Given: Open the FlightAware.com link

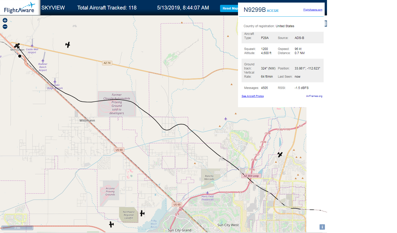Looking at the screenshot, I should 313,10.
